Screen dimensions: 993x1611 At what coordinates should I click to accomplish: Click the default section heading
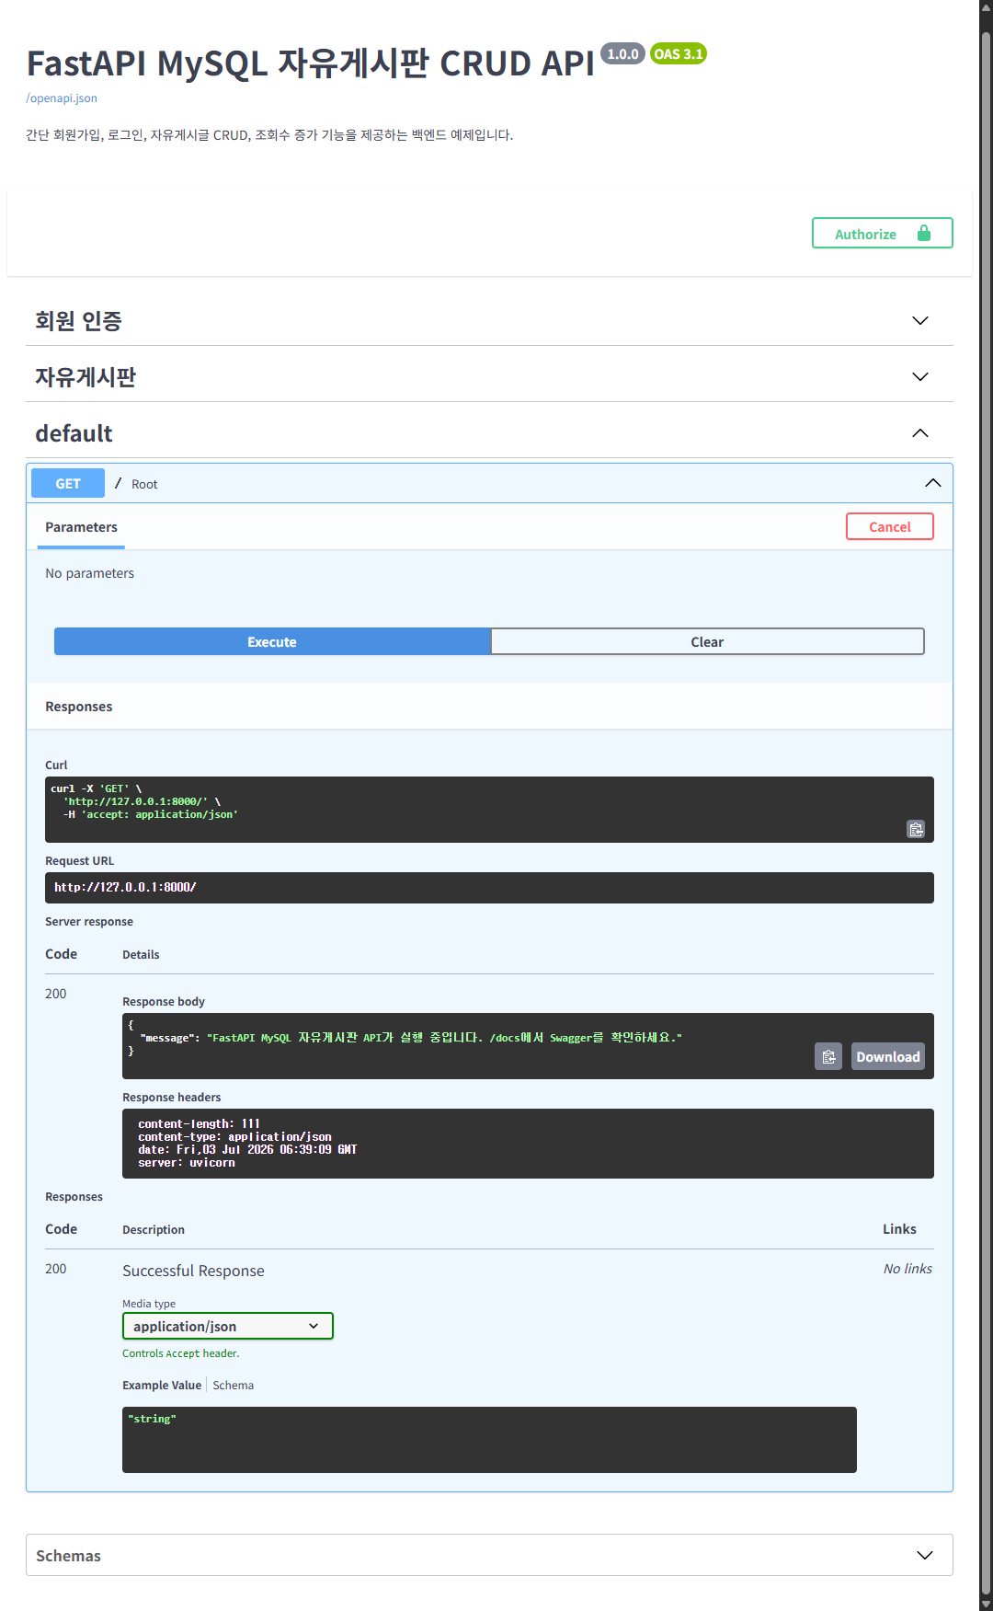(74, 433)
